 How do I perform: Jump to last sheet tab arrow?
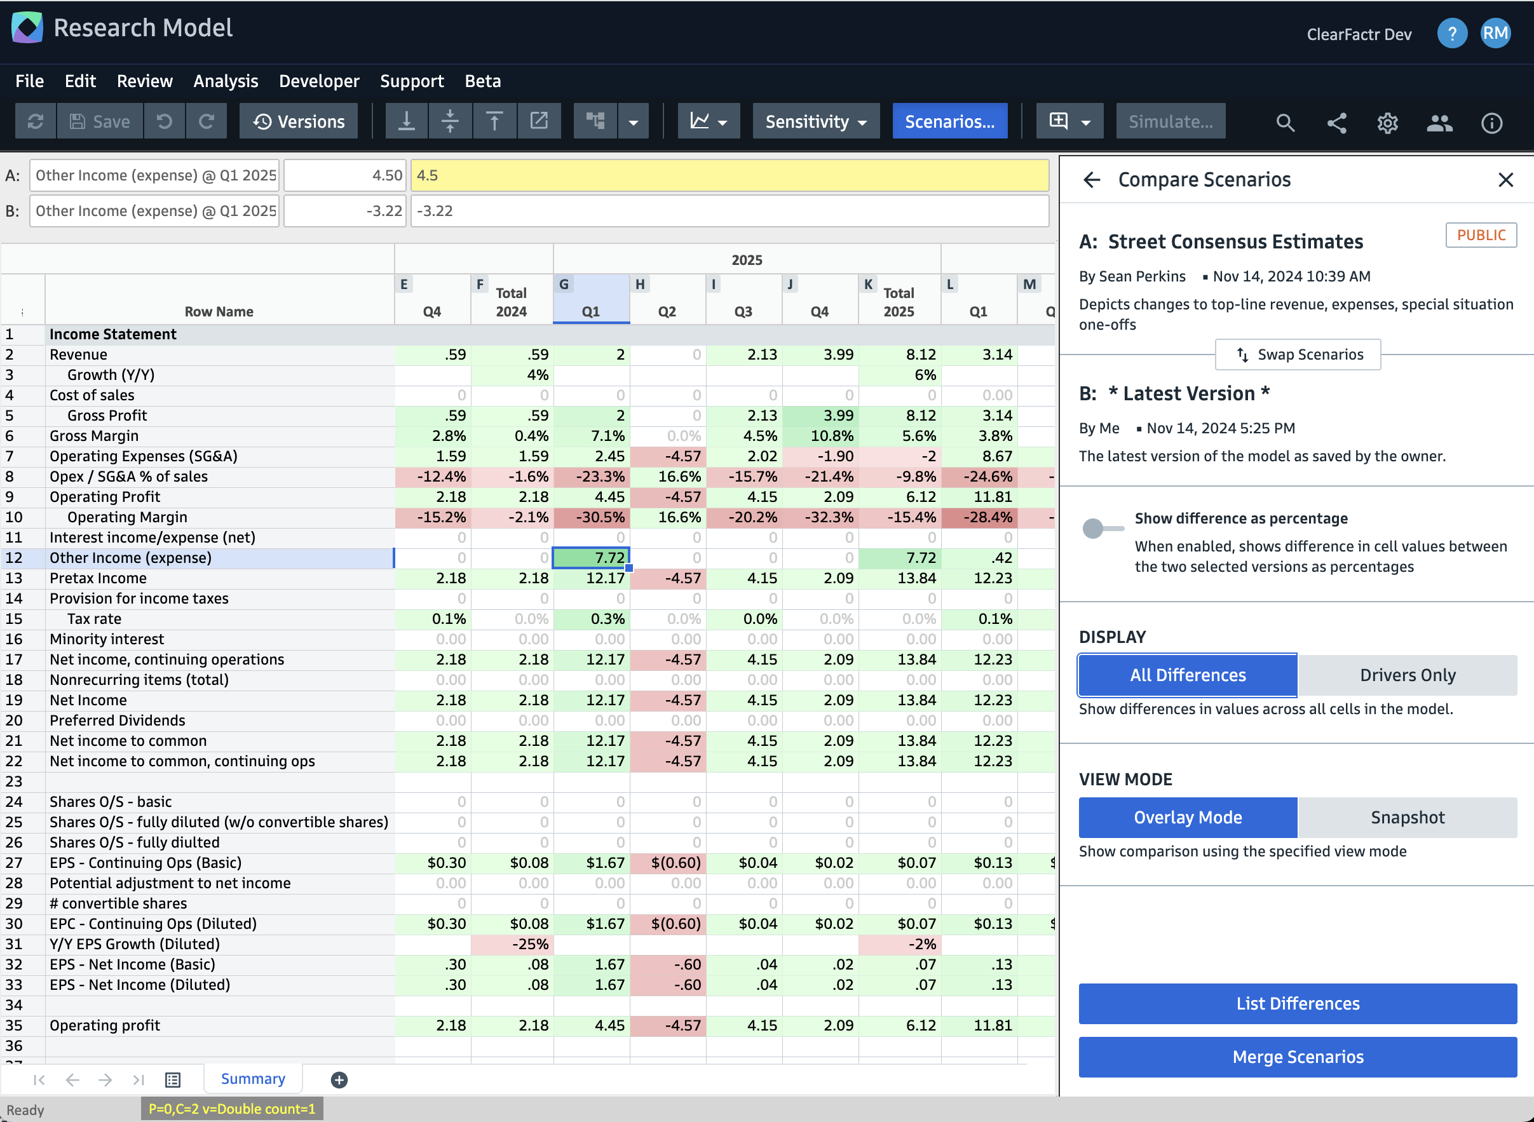(x=139, y=1080)
